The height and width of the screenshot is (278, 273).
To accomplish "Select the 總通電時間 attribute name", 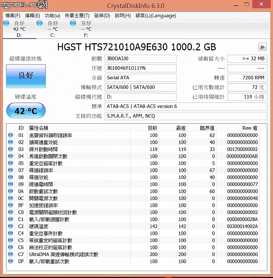I will pyautogui.click(x=41, y=184).
